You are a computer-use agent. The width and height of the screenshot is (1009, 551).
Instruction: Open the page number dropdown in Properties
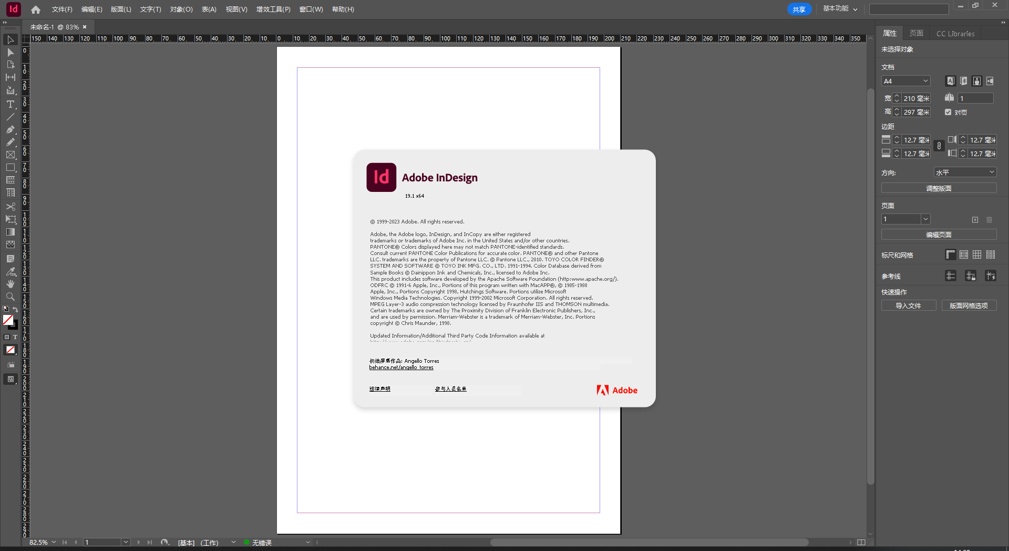(x=926, y=219)
